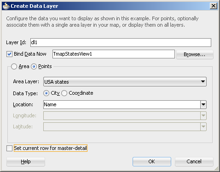Image resolution: width=220 pixels, height=172 pixels.
Task: Click the JDeveloper cup icon in title bar
Action: point(6,6)
